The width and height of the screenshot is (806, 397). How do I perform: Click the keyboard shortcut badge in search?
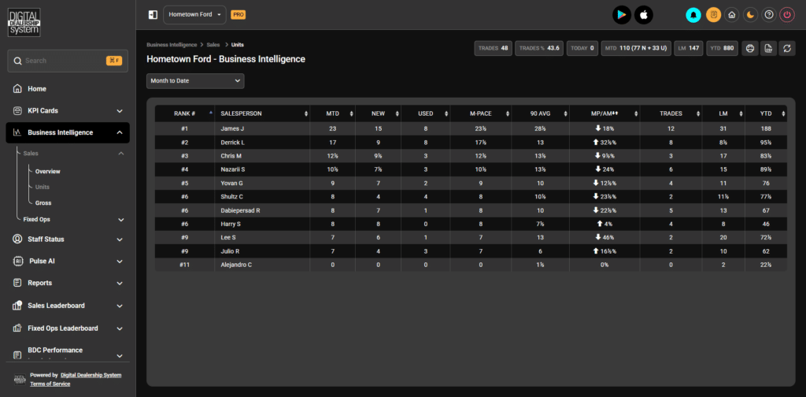[x=114, y=61]
